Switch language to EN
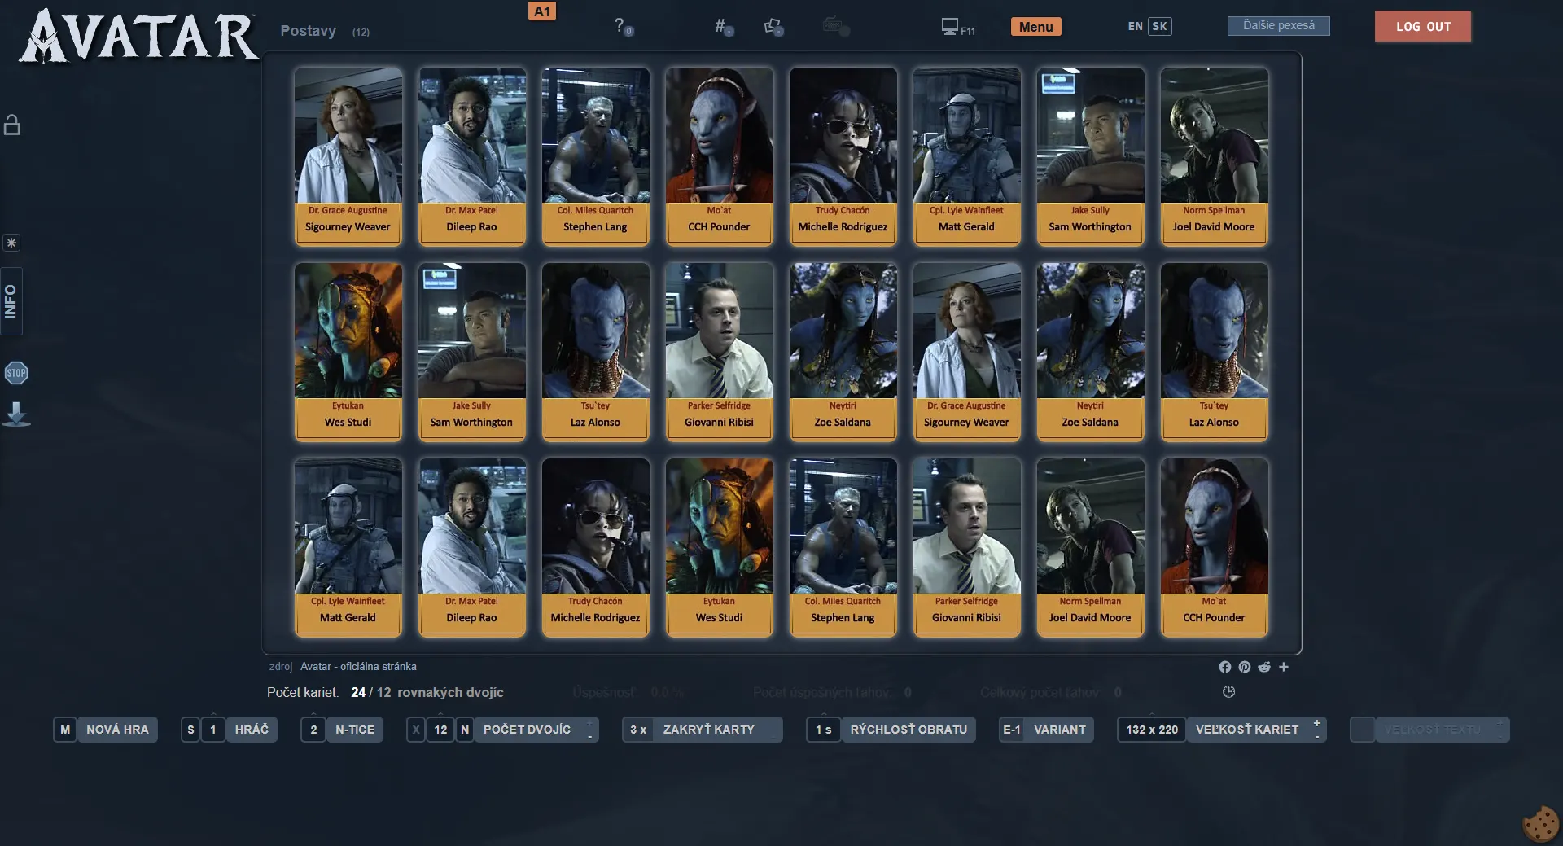Image resolution: width=1563 pixels, height=846 pixels. tap(1135, 26)
